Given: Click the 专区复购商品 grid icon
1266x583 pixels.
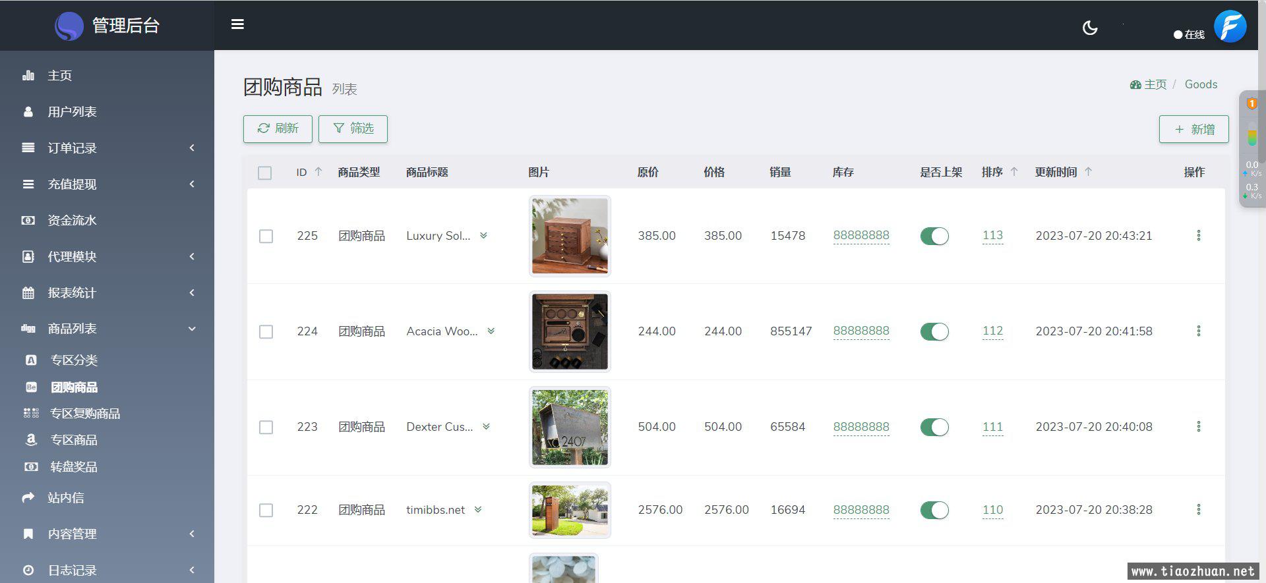Looking at the screenshot, I should (31, 414).
